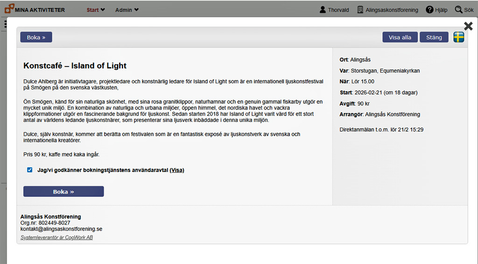The image size is (478, 264).
Task: Close the dialog with the X icon
Action: coord(468,26)
